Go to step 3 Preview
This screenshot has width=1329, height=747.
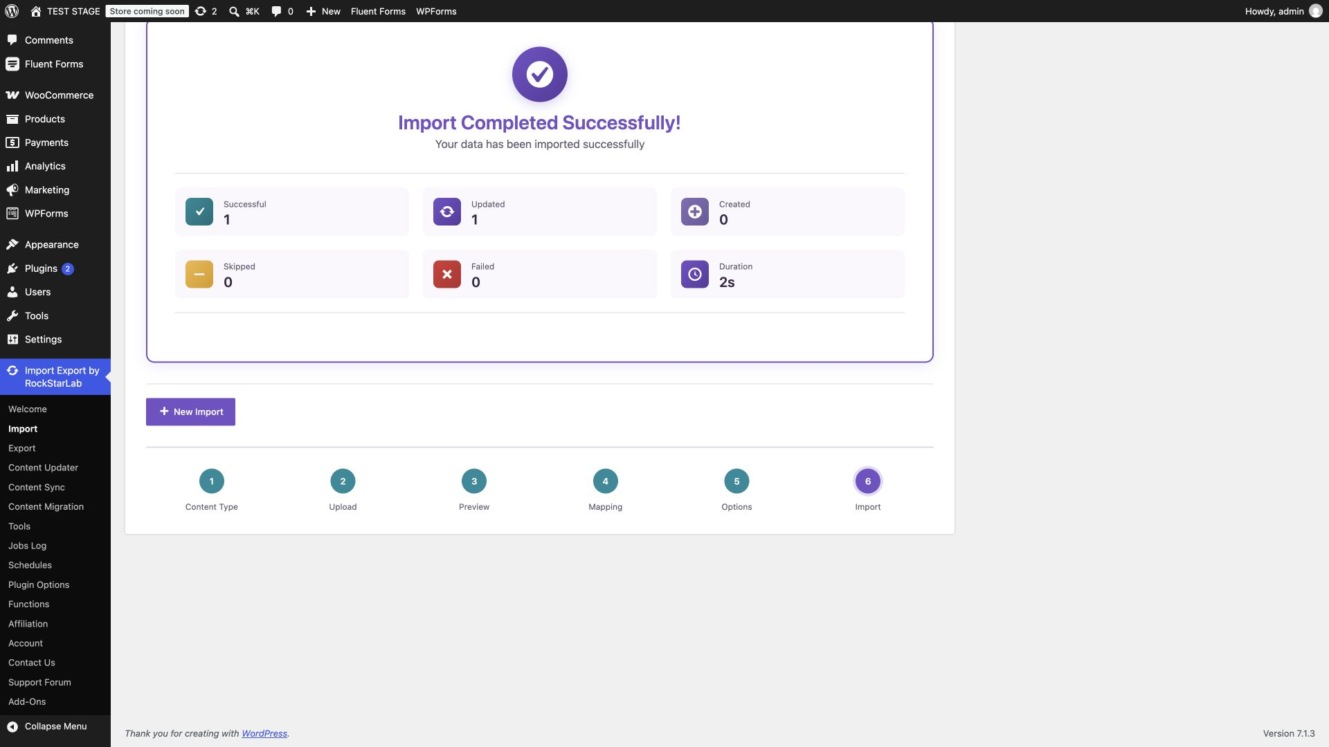[x=474, y=481]
